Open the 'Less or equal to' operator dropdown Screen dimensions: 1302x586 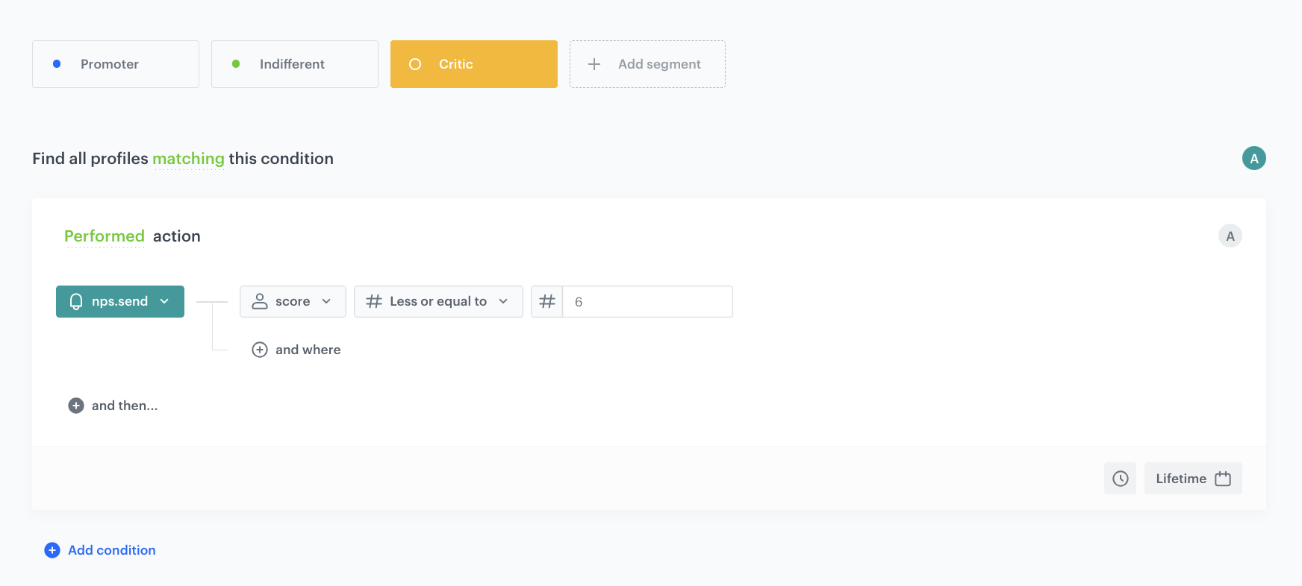click(x=438, y=302)
